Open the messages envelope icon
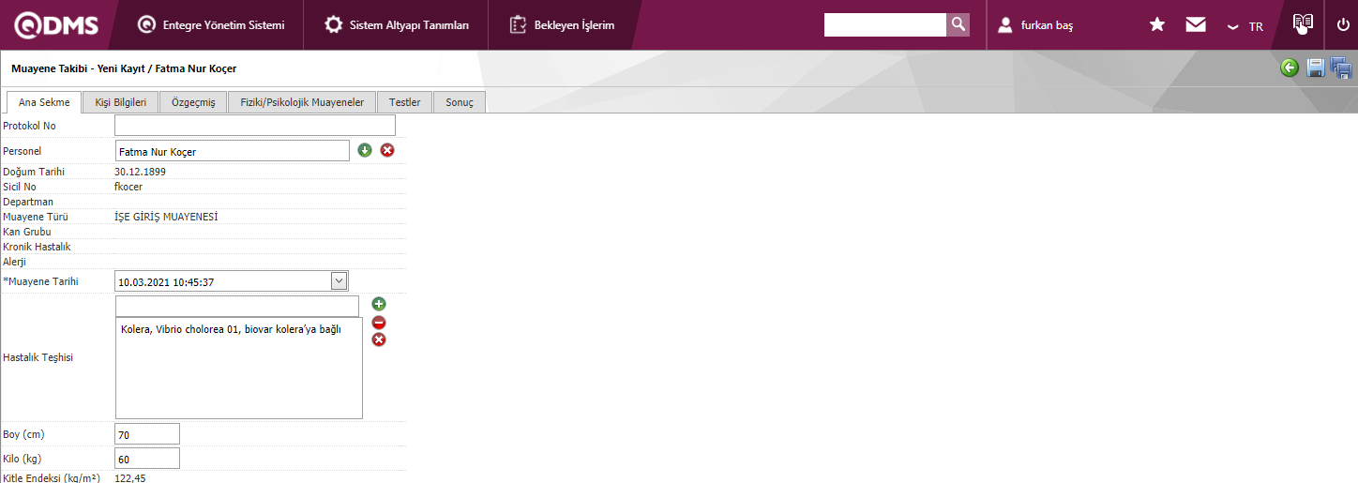The width and height of the screenshot is (1358, 483). [x=1196, y=25]
